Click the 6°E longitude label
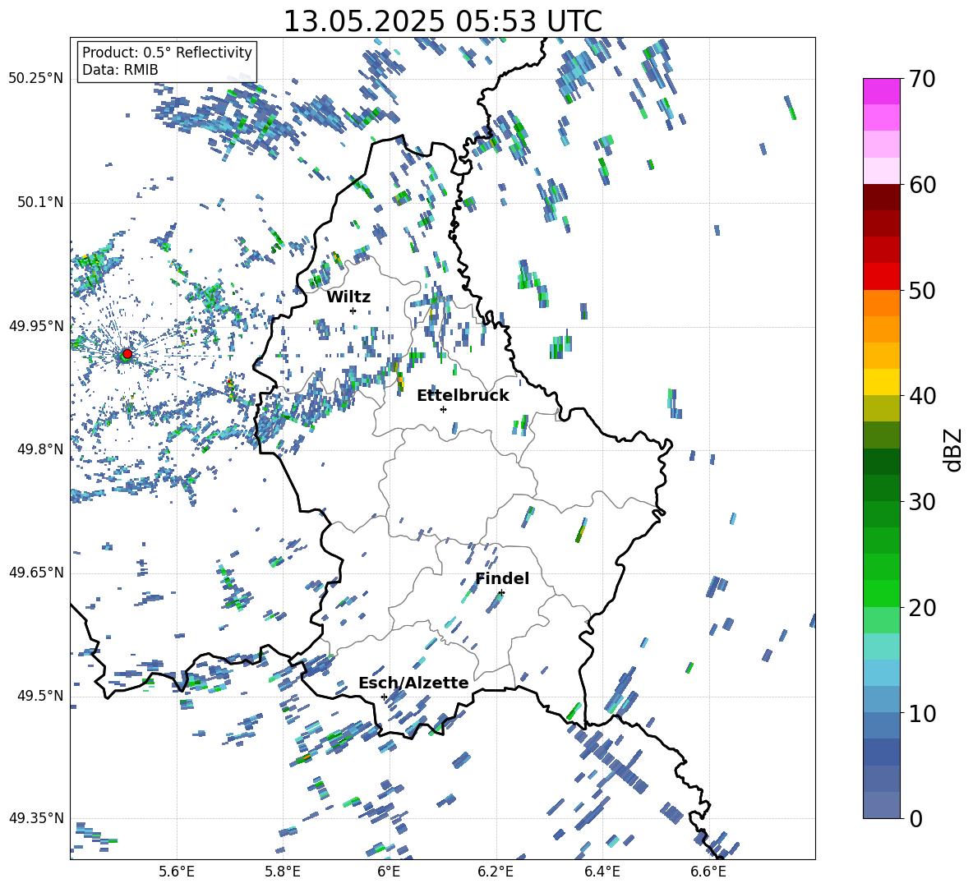Screen dimensions: 973x888 pyautogui.click(x=389, y=872)
